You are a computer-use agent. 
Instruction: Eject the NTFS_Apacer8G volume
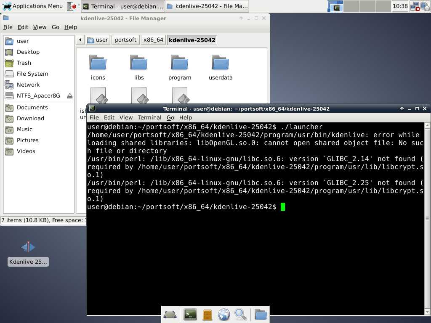pos(70,96)
